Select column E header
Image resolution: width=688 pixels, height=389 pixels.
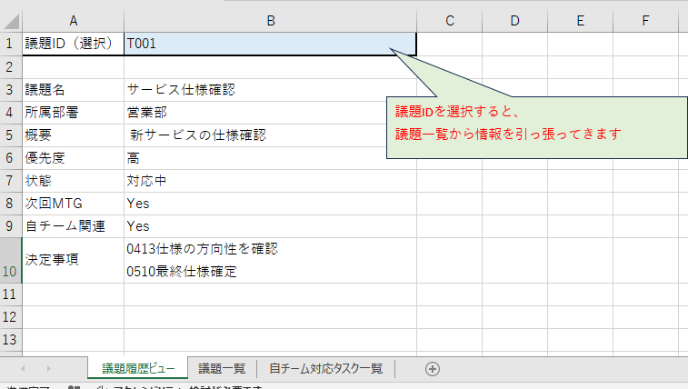(580, 21)
